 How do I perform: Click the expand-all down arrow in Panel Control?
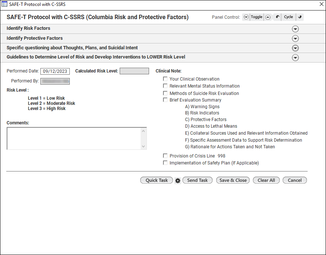click(246, 17)
